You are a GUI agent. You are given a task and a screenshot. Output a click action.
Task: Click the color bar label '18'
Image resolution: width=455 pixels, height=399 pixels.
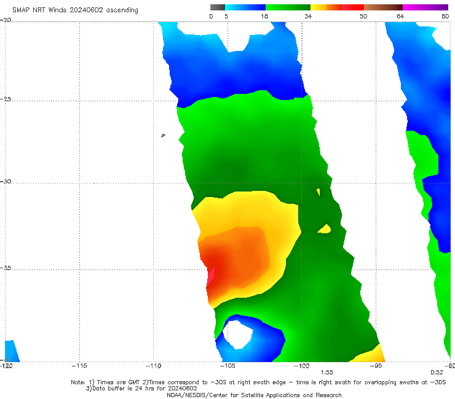[264, 17]
